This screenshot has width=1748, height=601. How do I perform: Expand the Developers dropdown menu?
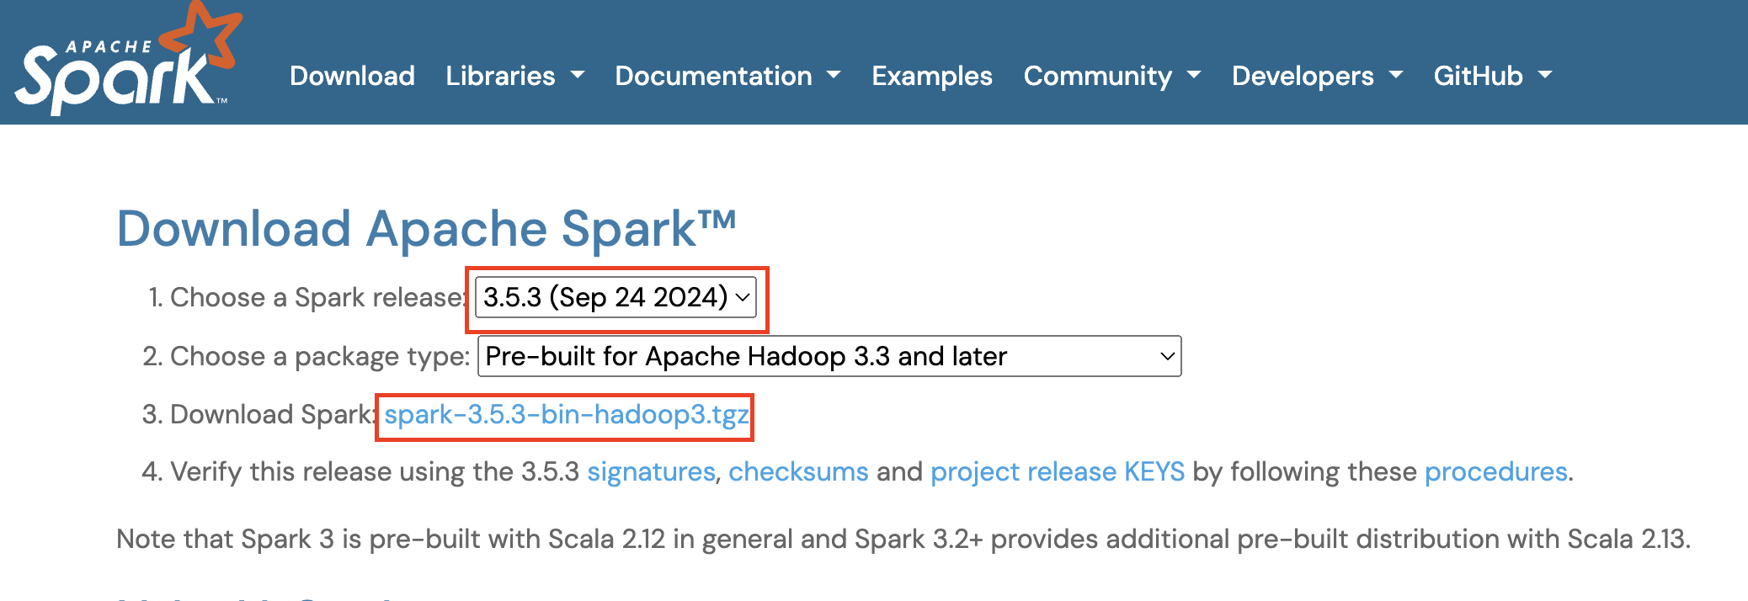1317,76
